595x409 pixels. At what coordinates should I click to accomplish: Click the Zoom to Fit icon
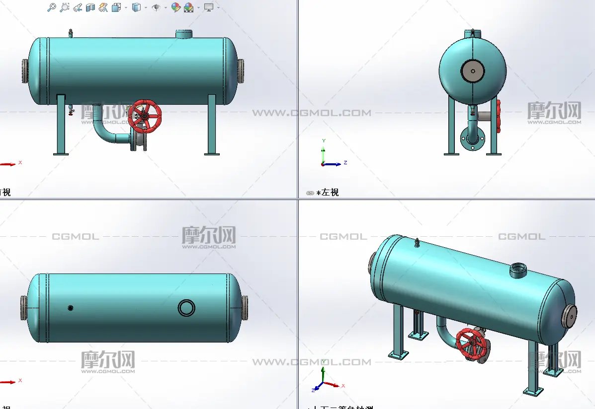tap(51, 7)
